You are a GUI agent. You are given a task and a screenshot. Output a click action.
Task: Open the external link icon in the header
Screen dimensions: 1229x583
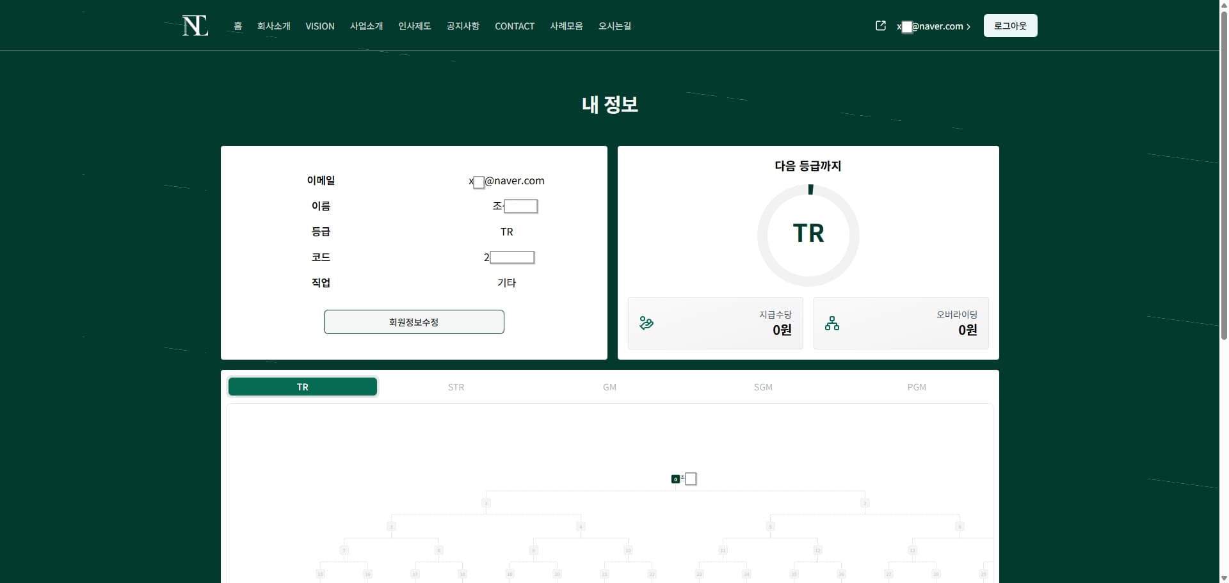[881, 26]
